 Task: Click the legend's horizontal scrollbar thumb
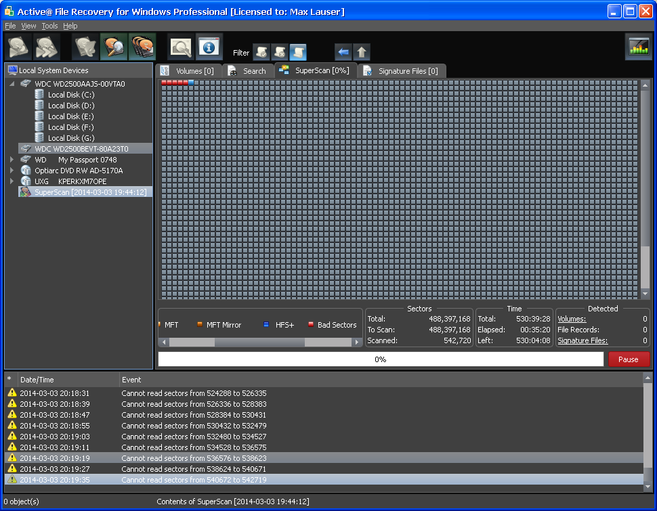(259, 342)
